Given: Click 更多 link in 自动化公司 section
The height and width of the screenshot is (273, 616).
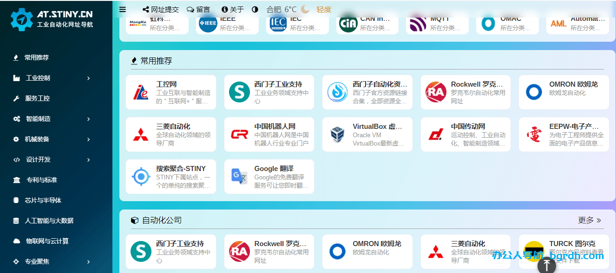Looking at the screenshot, I should coord(590,220).
